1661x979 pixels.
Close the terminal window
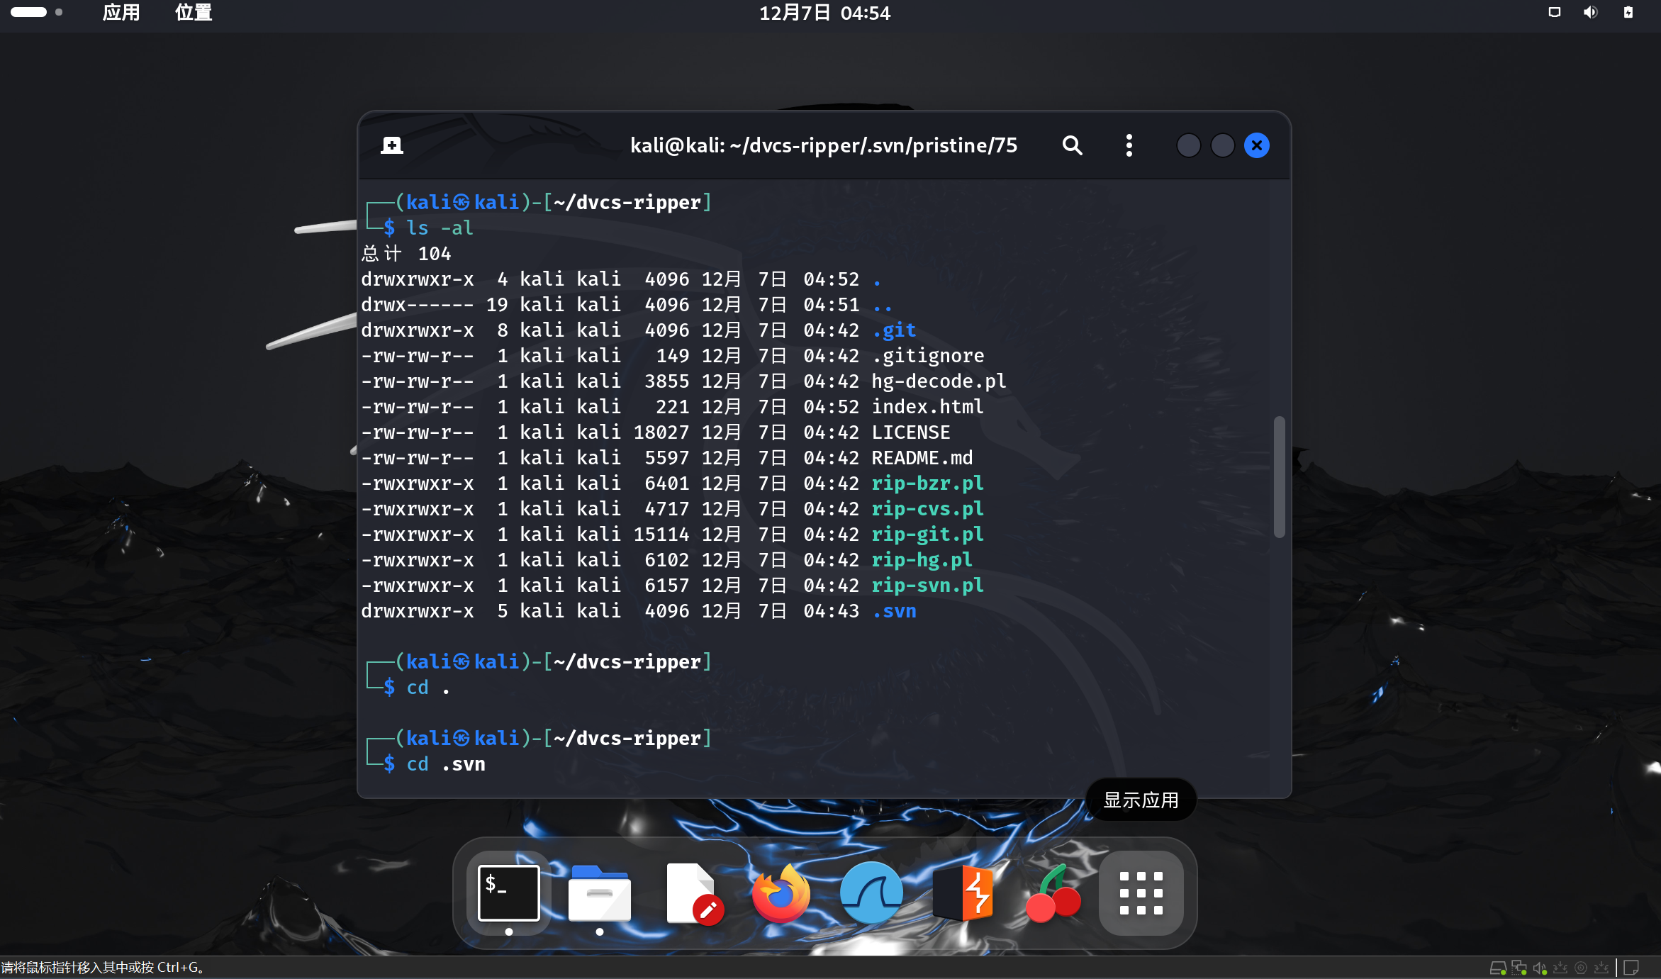[1256, 145]
